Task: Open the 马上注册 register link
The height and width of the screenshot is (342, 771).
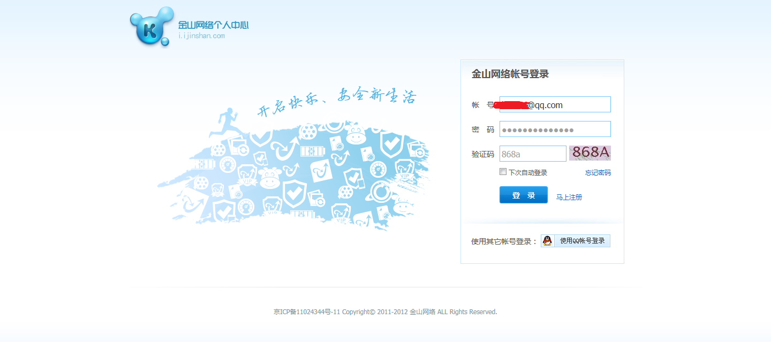Action: click(x=569, y=197)
